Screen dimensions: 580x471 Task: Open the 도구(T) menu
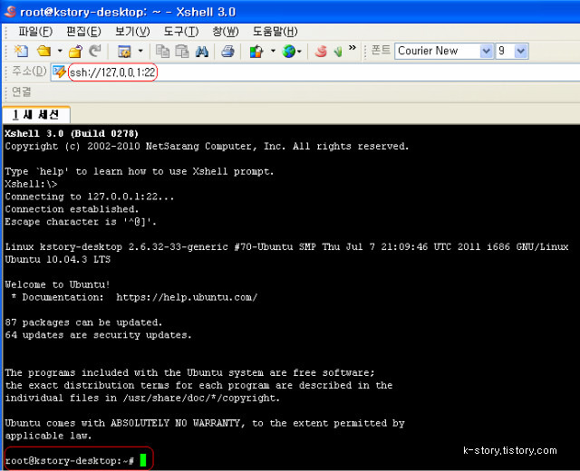[181, 32]
